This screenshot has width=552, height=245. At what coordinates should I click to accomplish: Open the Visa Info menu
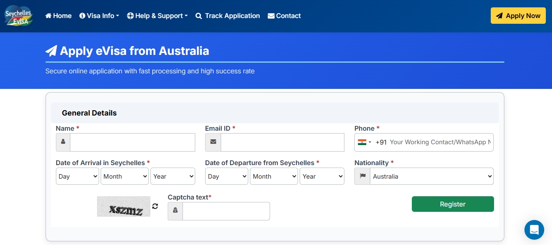pos(99,16)
